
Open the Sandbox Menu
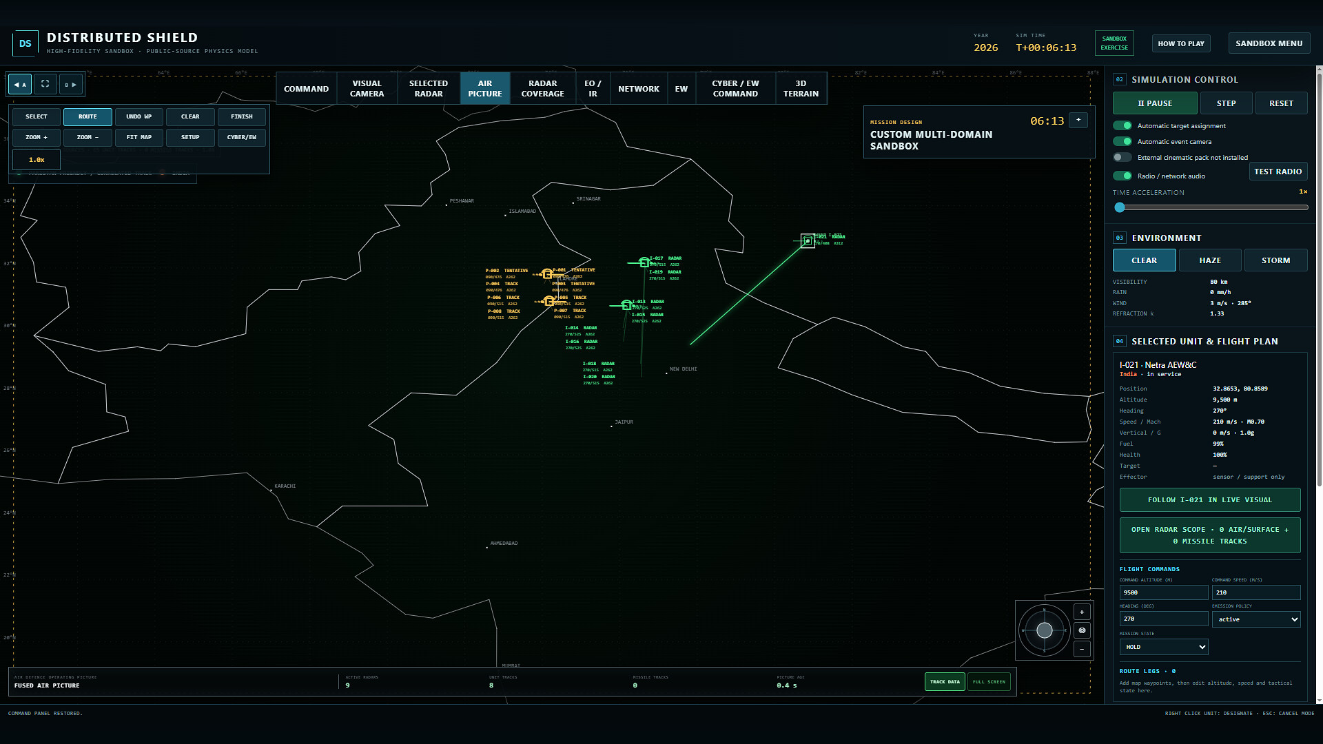(x=1269, y=43)
